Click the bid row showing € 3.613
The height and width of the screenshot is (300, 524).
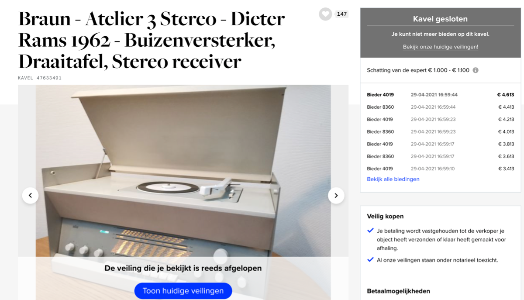coord(440,156)
